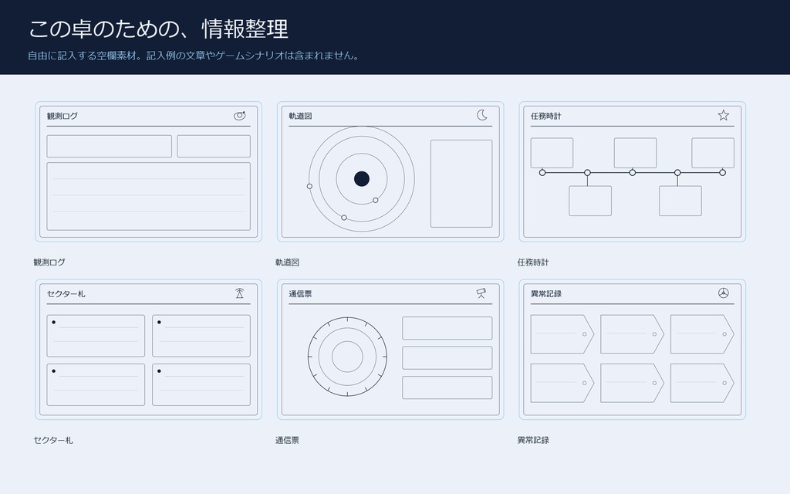Viewport: 790px width, 494px height.
Task: Click the 通信票 caption below its card
Action: click(287, 440)
